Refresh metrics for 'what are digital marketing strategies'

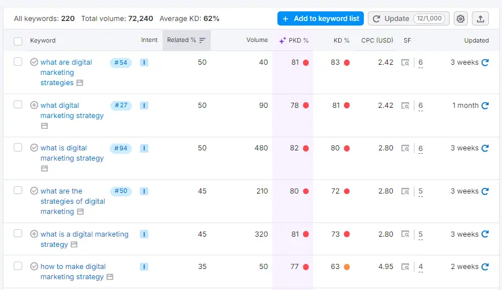point(485,62)
